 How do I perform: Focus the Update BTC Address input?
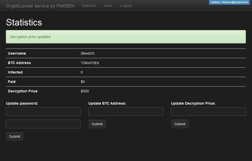pyautogui.click(x=126, y=112)
